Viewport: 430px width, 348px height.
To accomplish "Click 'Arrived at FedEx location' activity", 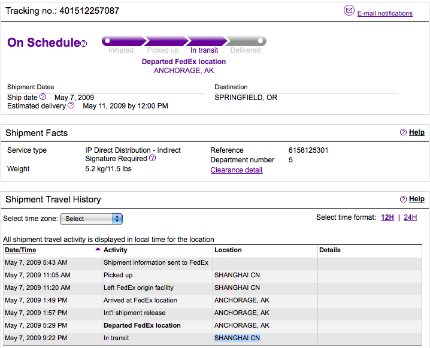I will click(140, 300).
